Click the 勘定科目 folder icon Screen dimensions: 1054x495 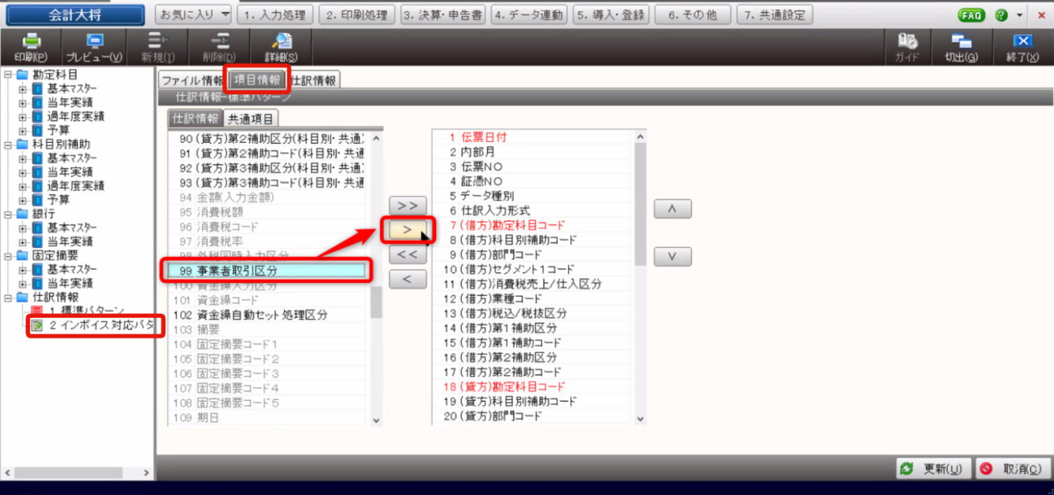tap(22, 74)
